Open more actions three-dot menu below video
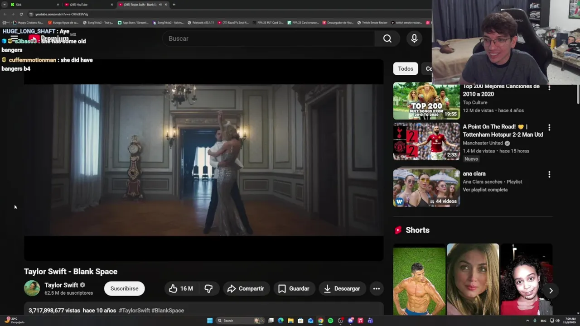This screenshot has width=580, height=326. tap(376, 288)
